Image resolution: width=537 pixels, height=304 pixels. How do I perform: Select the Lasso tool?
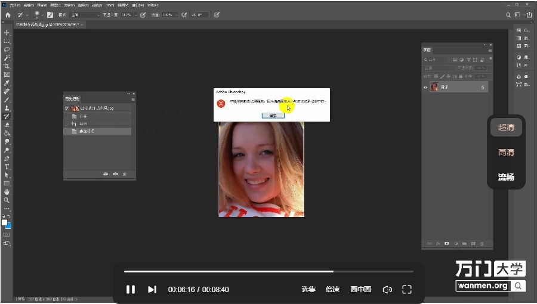(7, 49)
